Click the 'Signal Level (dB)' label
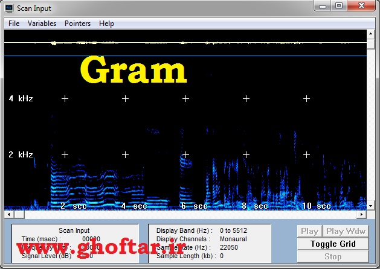This screenshot has width=380, height=269. (x=47, y=256)
